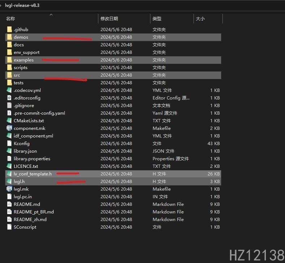Select the file name .gitignore
This screenshot has height=263, width=285.
coord(24,105)
